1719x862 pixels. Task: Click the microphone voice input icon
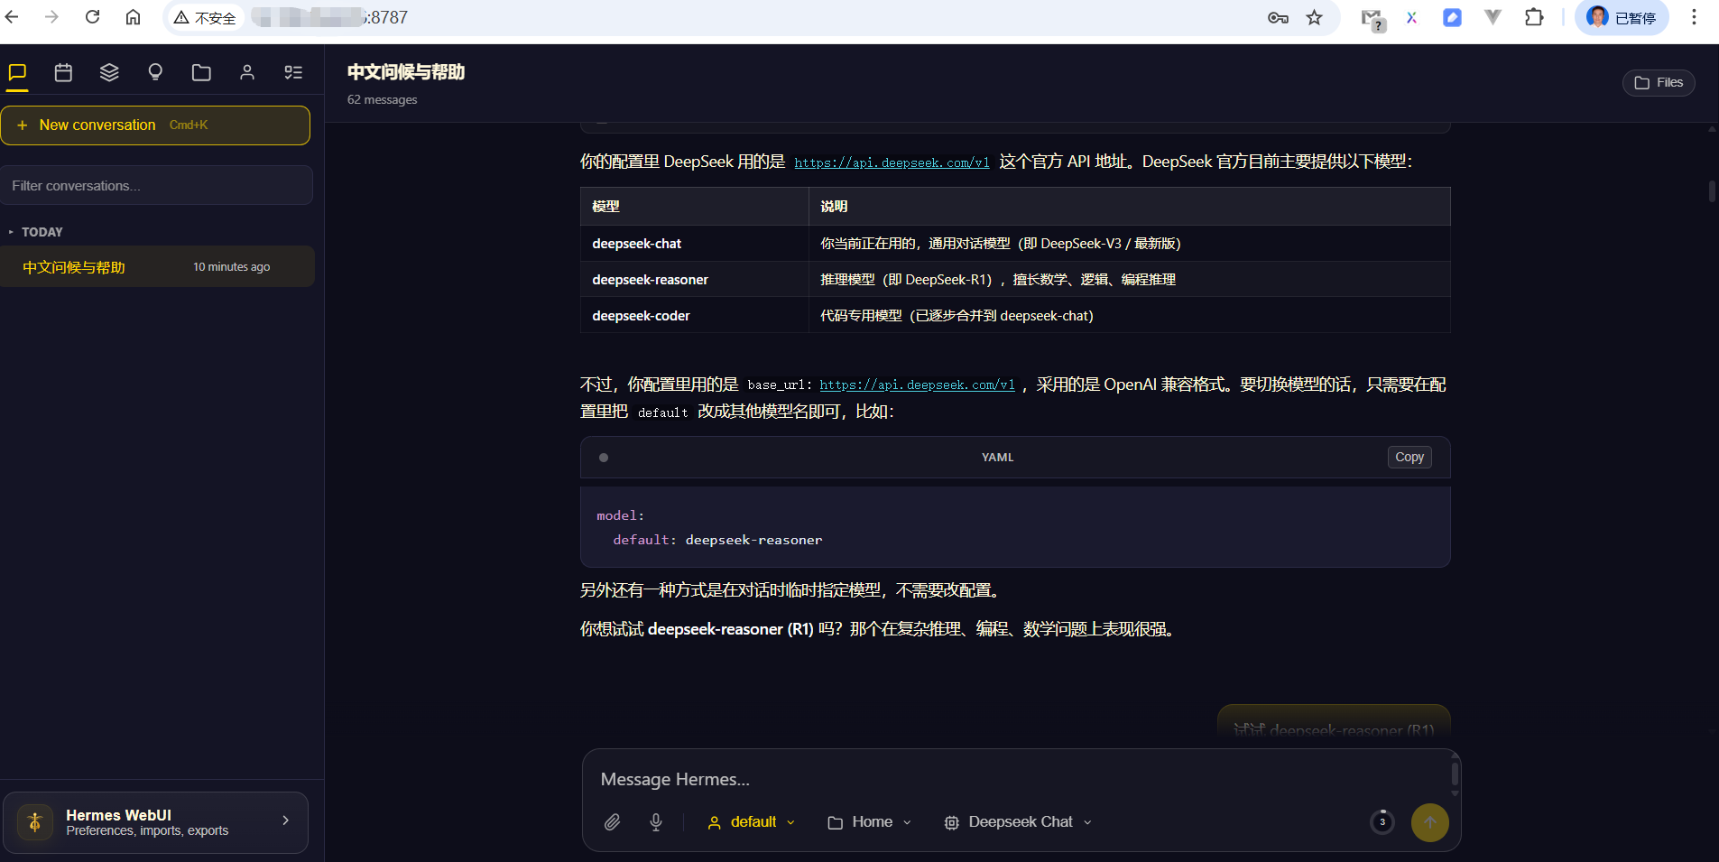[656, 822]
